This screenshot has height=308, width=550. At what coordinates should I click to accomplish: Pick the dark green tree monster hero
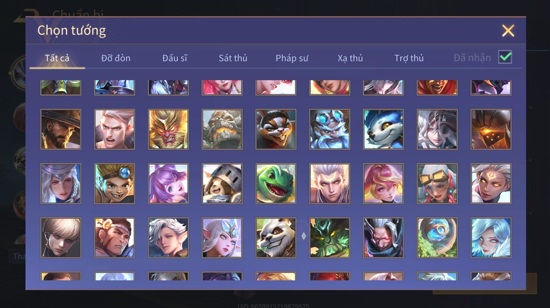[330, 238]
